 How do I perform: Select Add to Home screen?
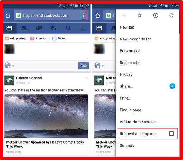148,122
